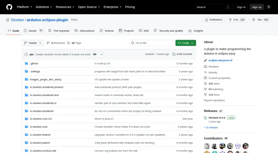This screenshot has width=278, height=153.
Task: Open the arduino-eclipse-plugin repository link
Action: [47, 20]
